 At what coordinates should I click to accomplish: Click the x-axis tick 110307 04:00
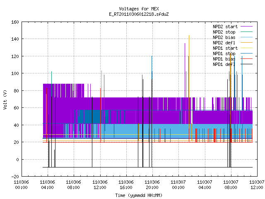coord(205,185)
